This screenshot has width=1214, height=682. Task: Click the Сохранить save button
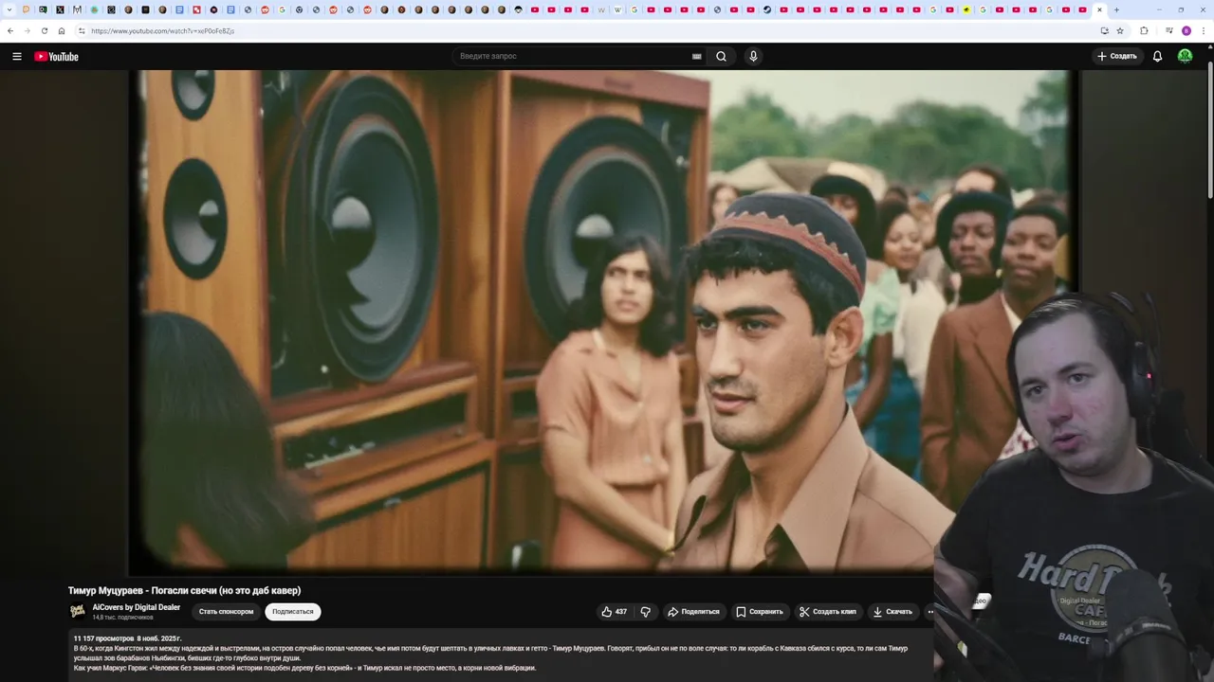(x=760, y=612)
